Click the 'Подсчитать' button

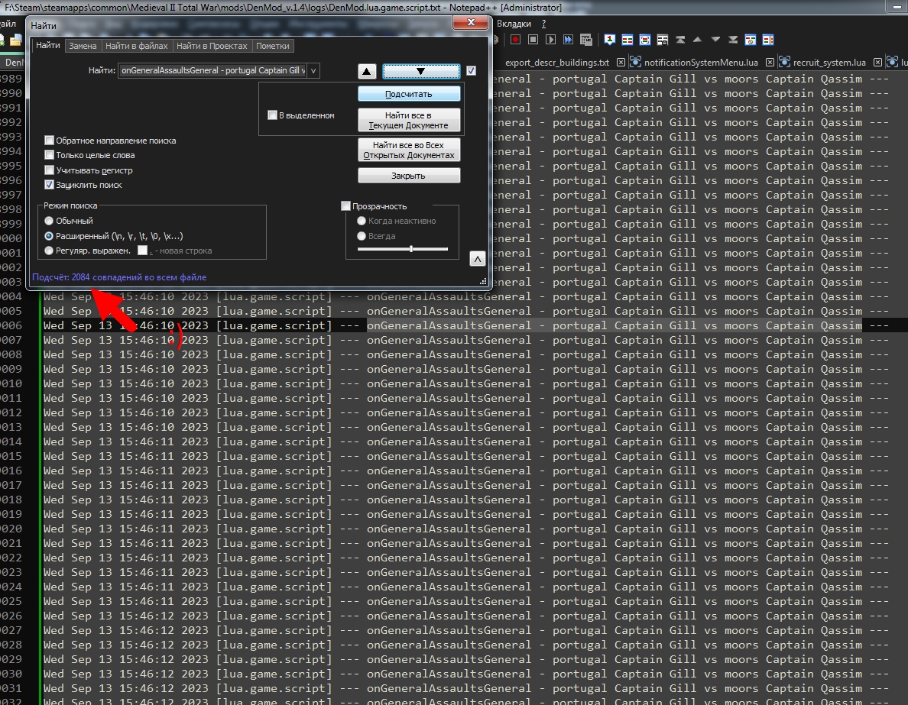pyautogui.click(x=409, y=94)
